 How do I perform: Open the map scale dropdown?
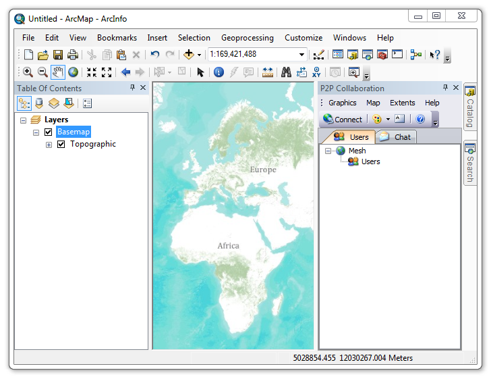(301, 55)
